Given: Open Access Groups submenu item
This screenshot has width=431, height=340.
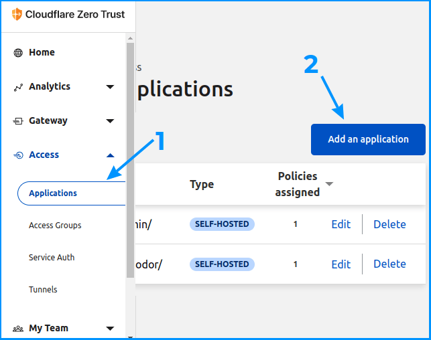Looking at the screenshot, I should click(55, 226).
